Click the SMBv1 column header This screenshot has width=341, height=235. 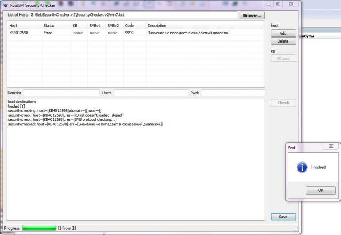[x=96, y=26]
